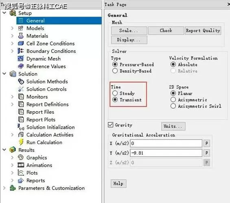Expand the Boundary Conditions node
The height and width of the screenshot is (203, 230).
click(x=12, y=51)
